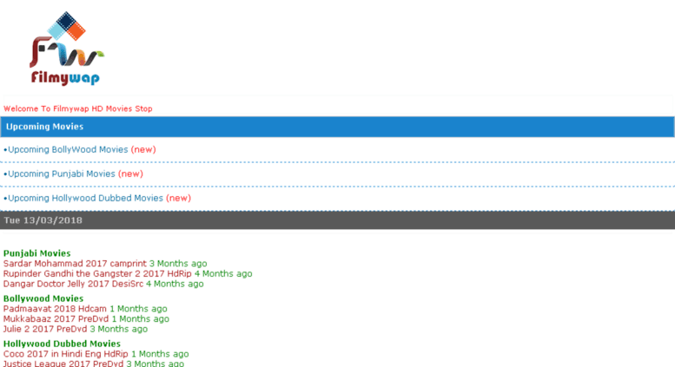Select the Upcoming Movies header bar
This screenshot has width=675, height=367.
(337, 127)
